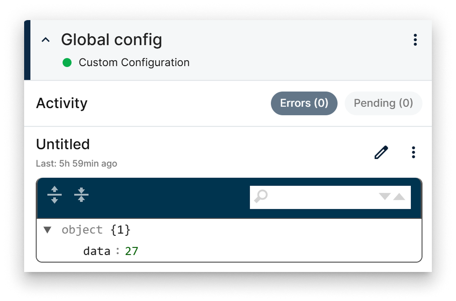Collapse the object {1} tree node triangle
Viewport: 456px width, 301px height.
coord(47,230)
